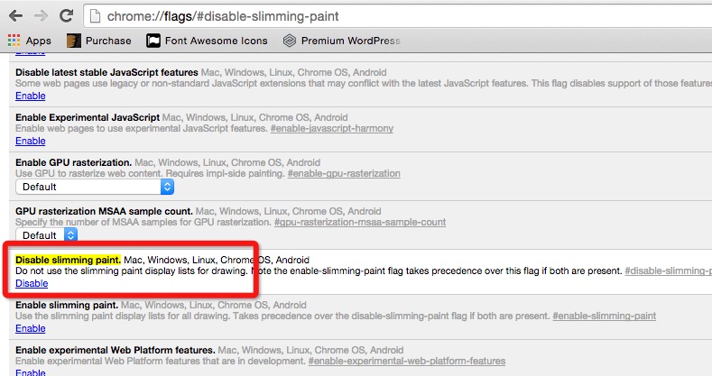Screen dimensions: 712x376
Task: Open #enable-gpu-rasterization anchor link
Action: (344, 173)
